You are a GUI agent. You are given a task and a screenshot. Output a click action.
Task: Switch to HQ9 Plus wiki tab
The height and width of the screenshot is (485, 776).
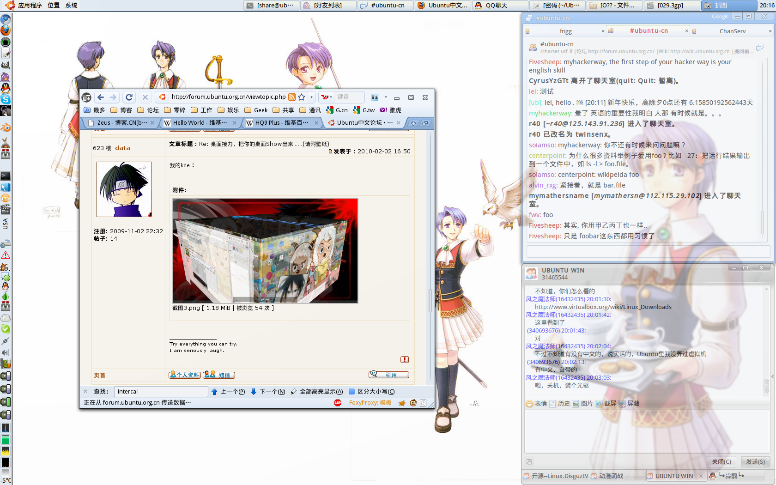tap(282, 123)
